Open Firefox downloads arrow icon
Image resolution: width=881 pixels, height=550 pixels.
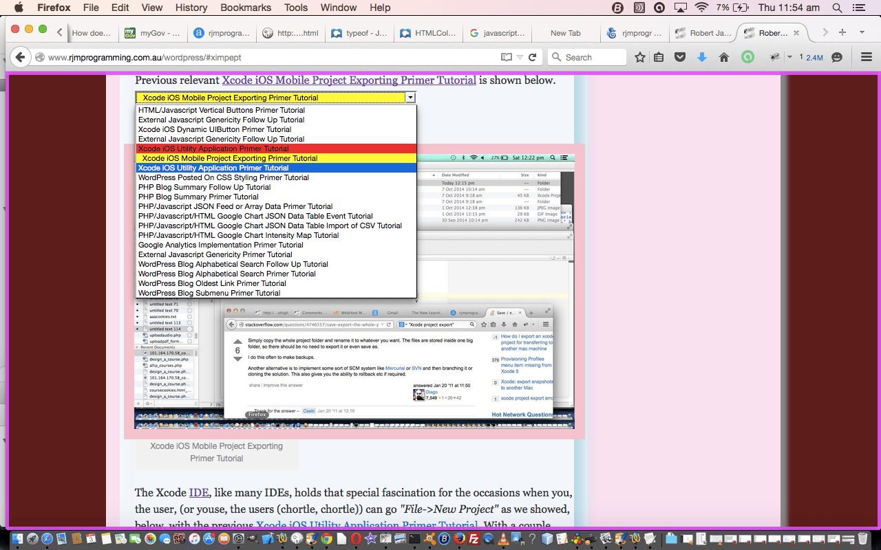(702, 57)
